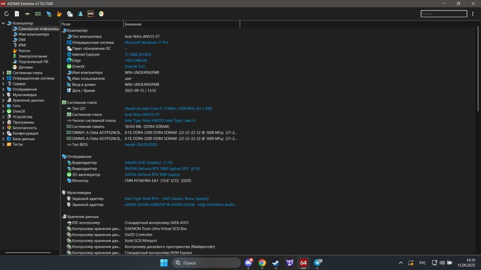Select Суммарная информация tree item
This screenshot has height=270, width=481.
(39, 29)
